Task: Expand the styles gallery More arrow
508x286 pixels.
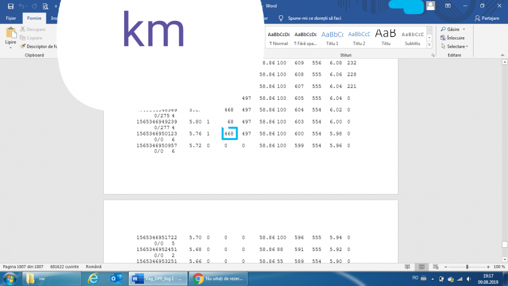Action: pos(430,45)
